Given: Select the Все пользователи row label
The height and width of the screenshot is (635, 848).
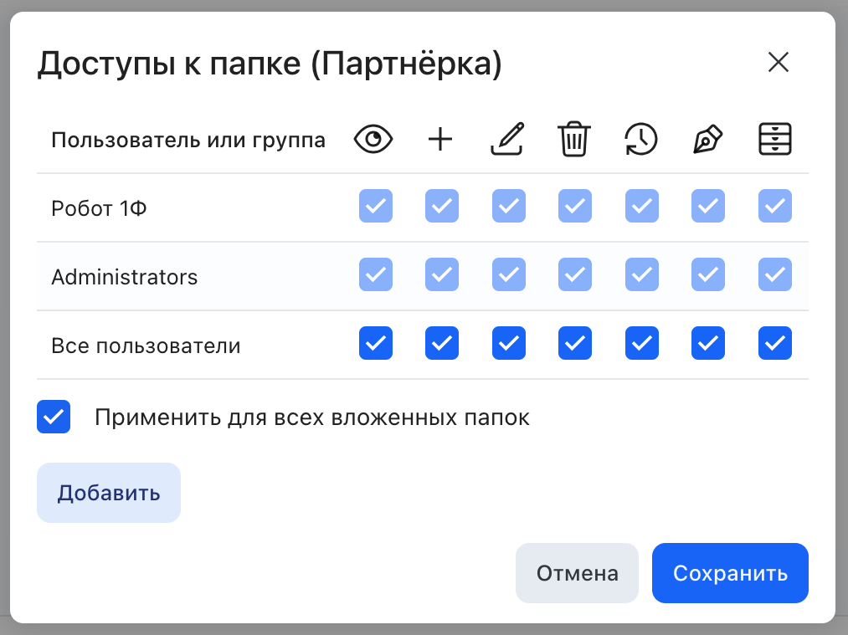Looking at the screenshot, I should pyautogui.click(x=146, y=346).
